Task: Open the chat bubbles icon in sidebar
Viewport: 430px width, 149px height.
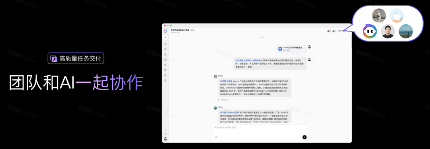Action: click(165, 75)
